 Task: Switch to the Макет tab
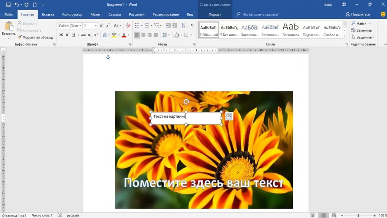click(x=95, y=14)
